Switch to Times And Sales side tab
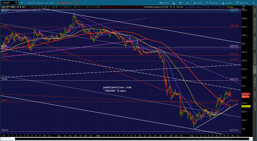This screenshot has height=141, width=257. tap(255, 25)
